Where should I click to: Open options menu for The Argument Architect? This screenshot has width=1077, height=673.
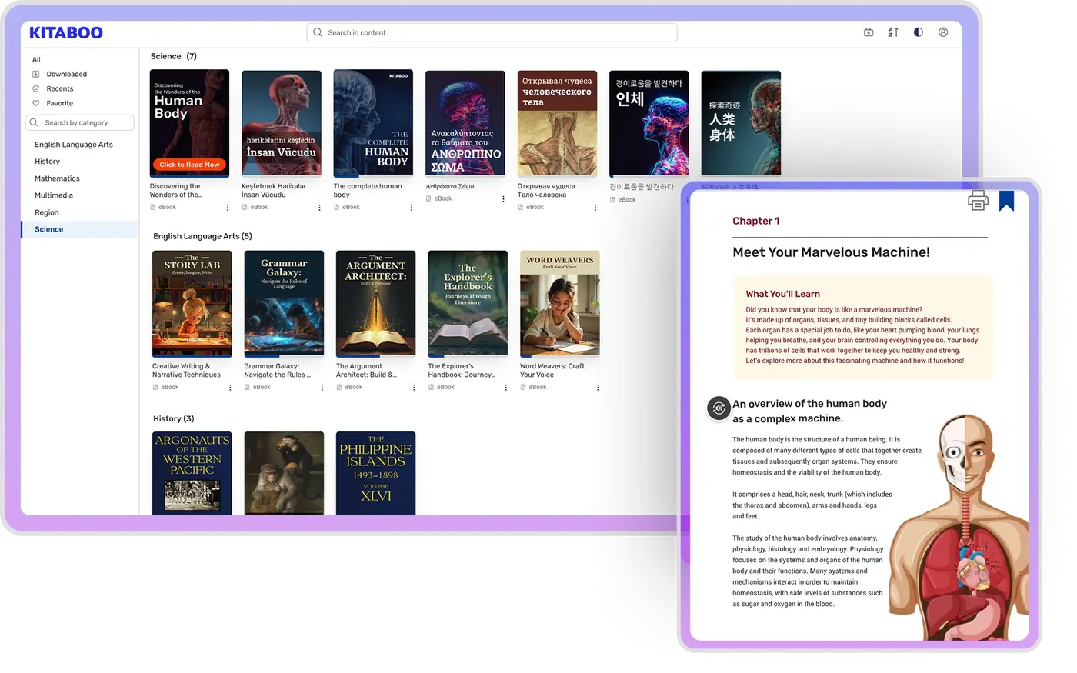coord(414,388)
